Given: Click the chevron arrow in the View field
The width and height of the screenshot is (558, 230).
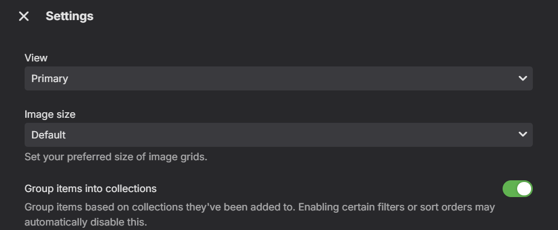Looking at the screenshot, I should coord(523,79).
